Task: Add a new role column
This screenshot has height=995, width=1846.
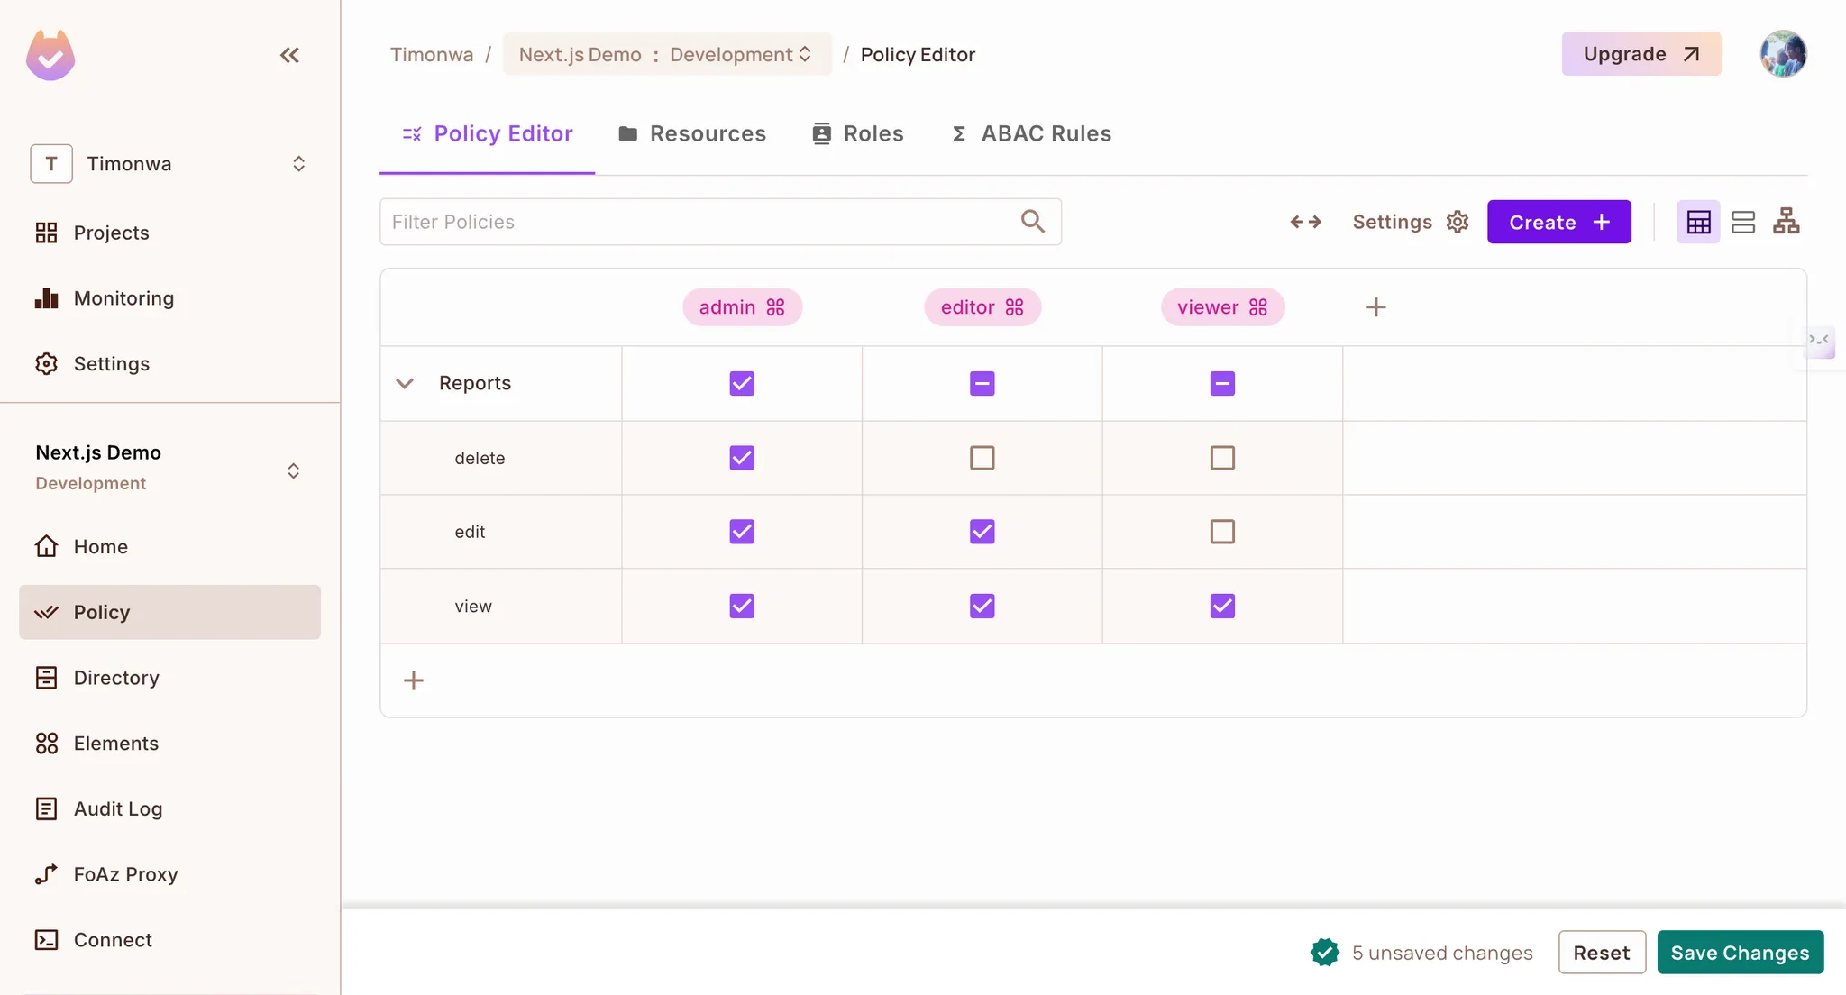Action: [1375, 306]
